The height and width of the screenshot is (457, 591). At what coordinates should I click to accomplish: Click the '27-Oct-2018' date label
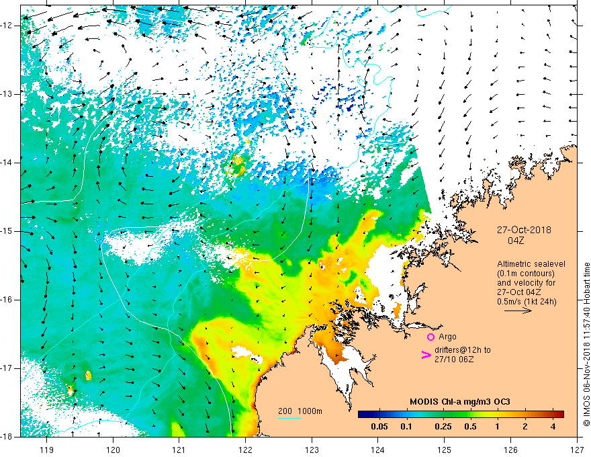(x=524, y=230)
